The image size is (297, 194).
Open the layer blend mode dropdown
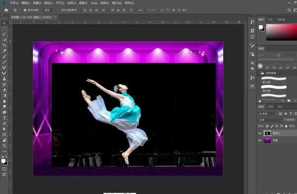click(270, 120)
